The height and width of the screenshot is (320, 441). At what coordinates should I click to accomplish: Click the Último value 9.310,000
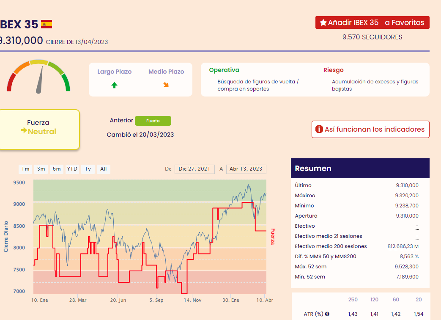(407, 185)
